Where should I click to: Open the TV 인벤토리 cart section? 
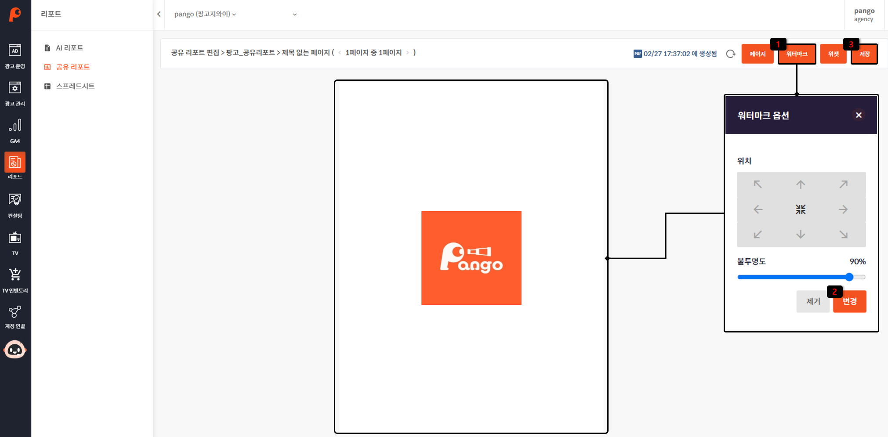pyautogui.click(x=15, y=281)
